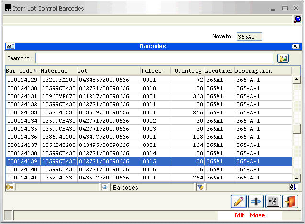Click the tree structure icon button
Image resolution: width=305 pixels, height=224 pixels.
pyautogui.click(x=273, y=202)
